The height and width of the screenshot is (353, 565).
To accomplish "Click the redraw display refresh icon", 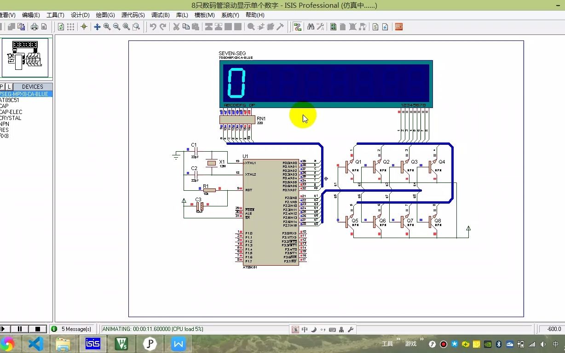I will tap(61, 27).
